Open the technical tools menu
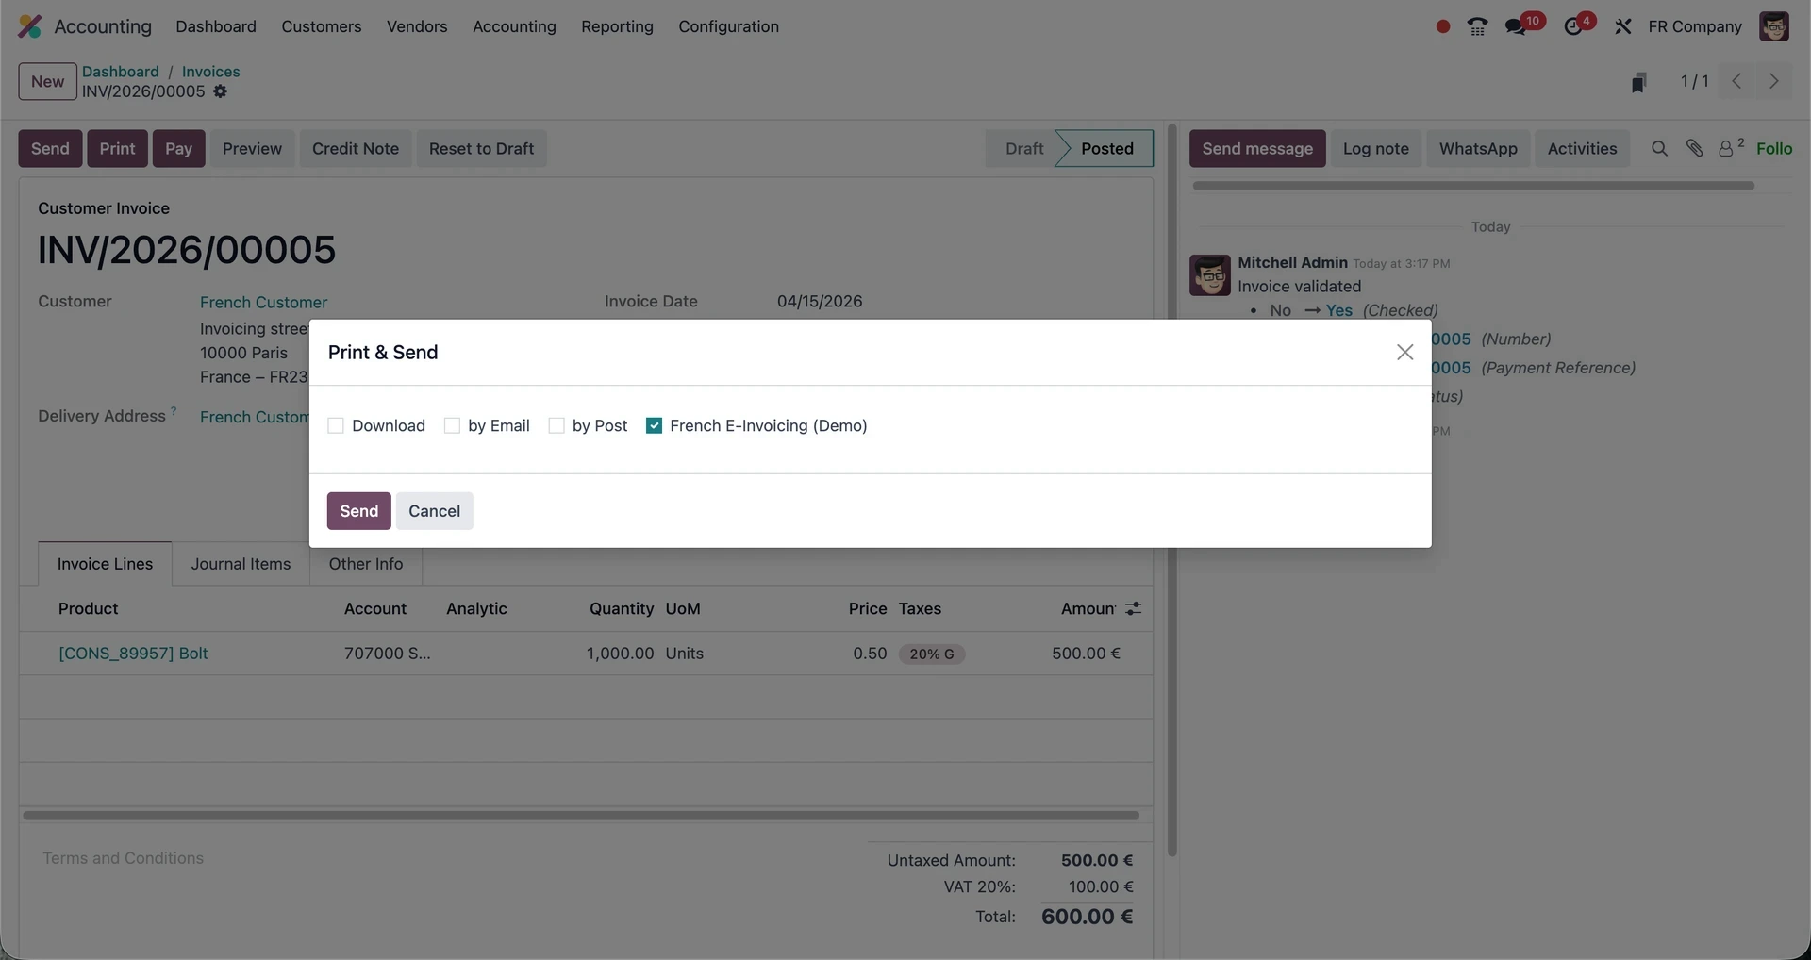This screenshot has width=1811, height=960. [1623, 26]
